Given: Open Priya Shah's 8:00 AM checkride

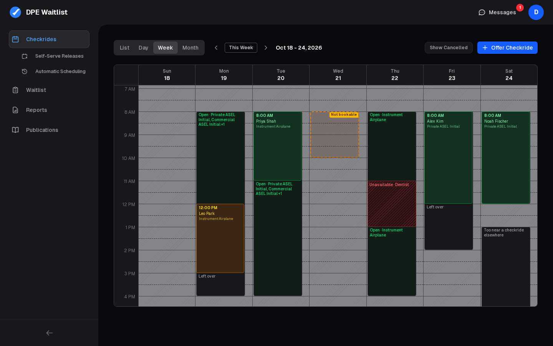Looking at the screenshot, I should click(277, 146).
